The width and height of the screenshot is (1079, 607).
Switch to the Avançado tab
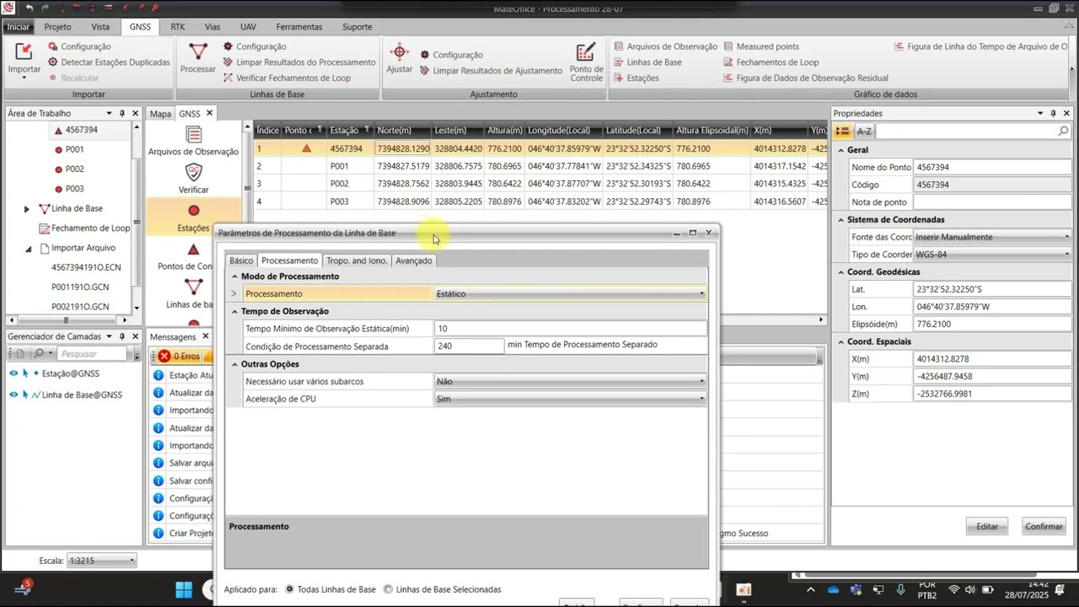[414, 261]
